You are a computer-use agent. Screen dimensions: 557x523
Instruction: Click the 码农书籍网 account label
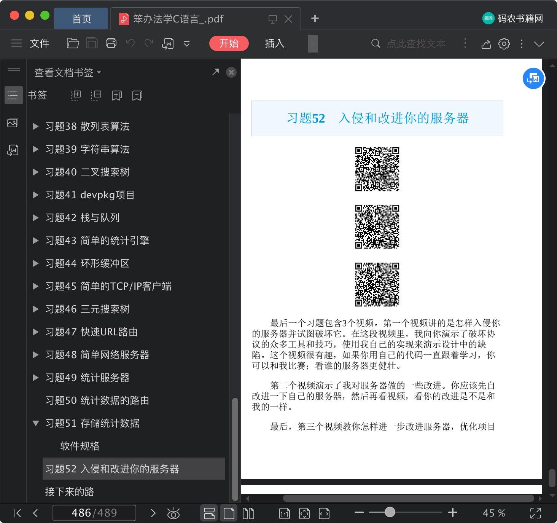click(x=520, y=18)
